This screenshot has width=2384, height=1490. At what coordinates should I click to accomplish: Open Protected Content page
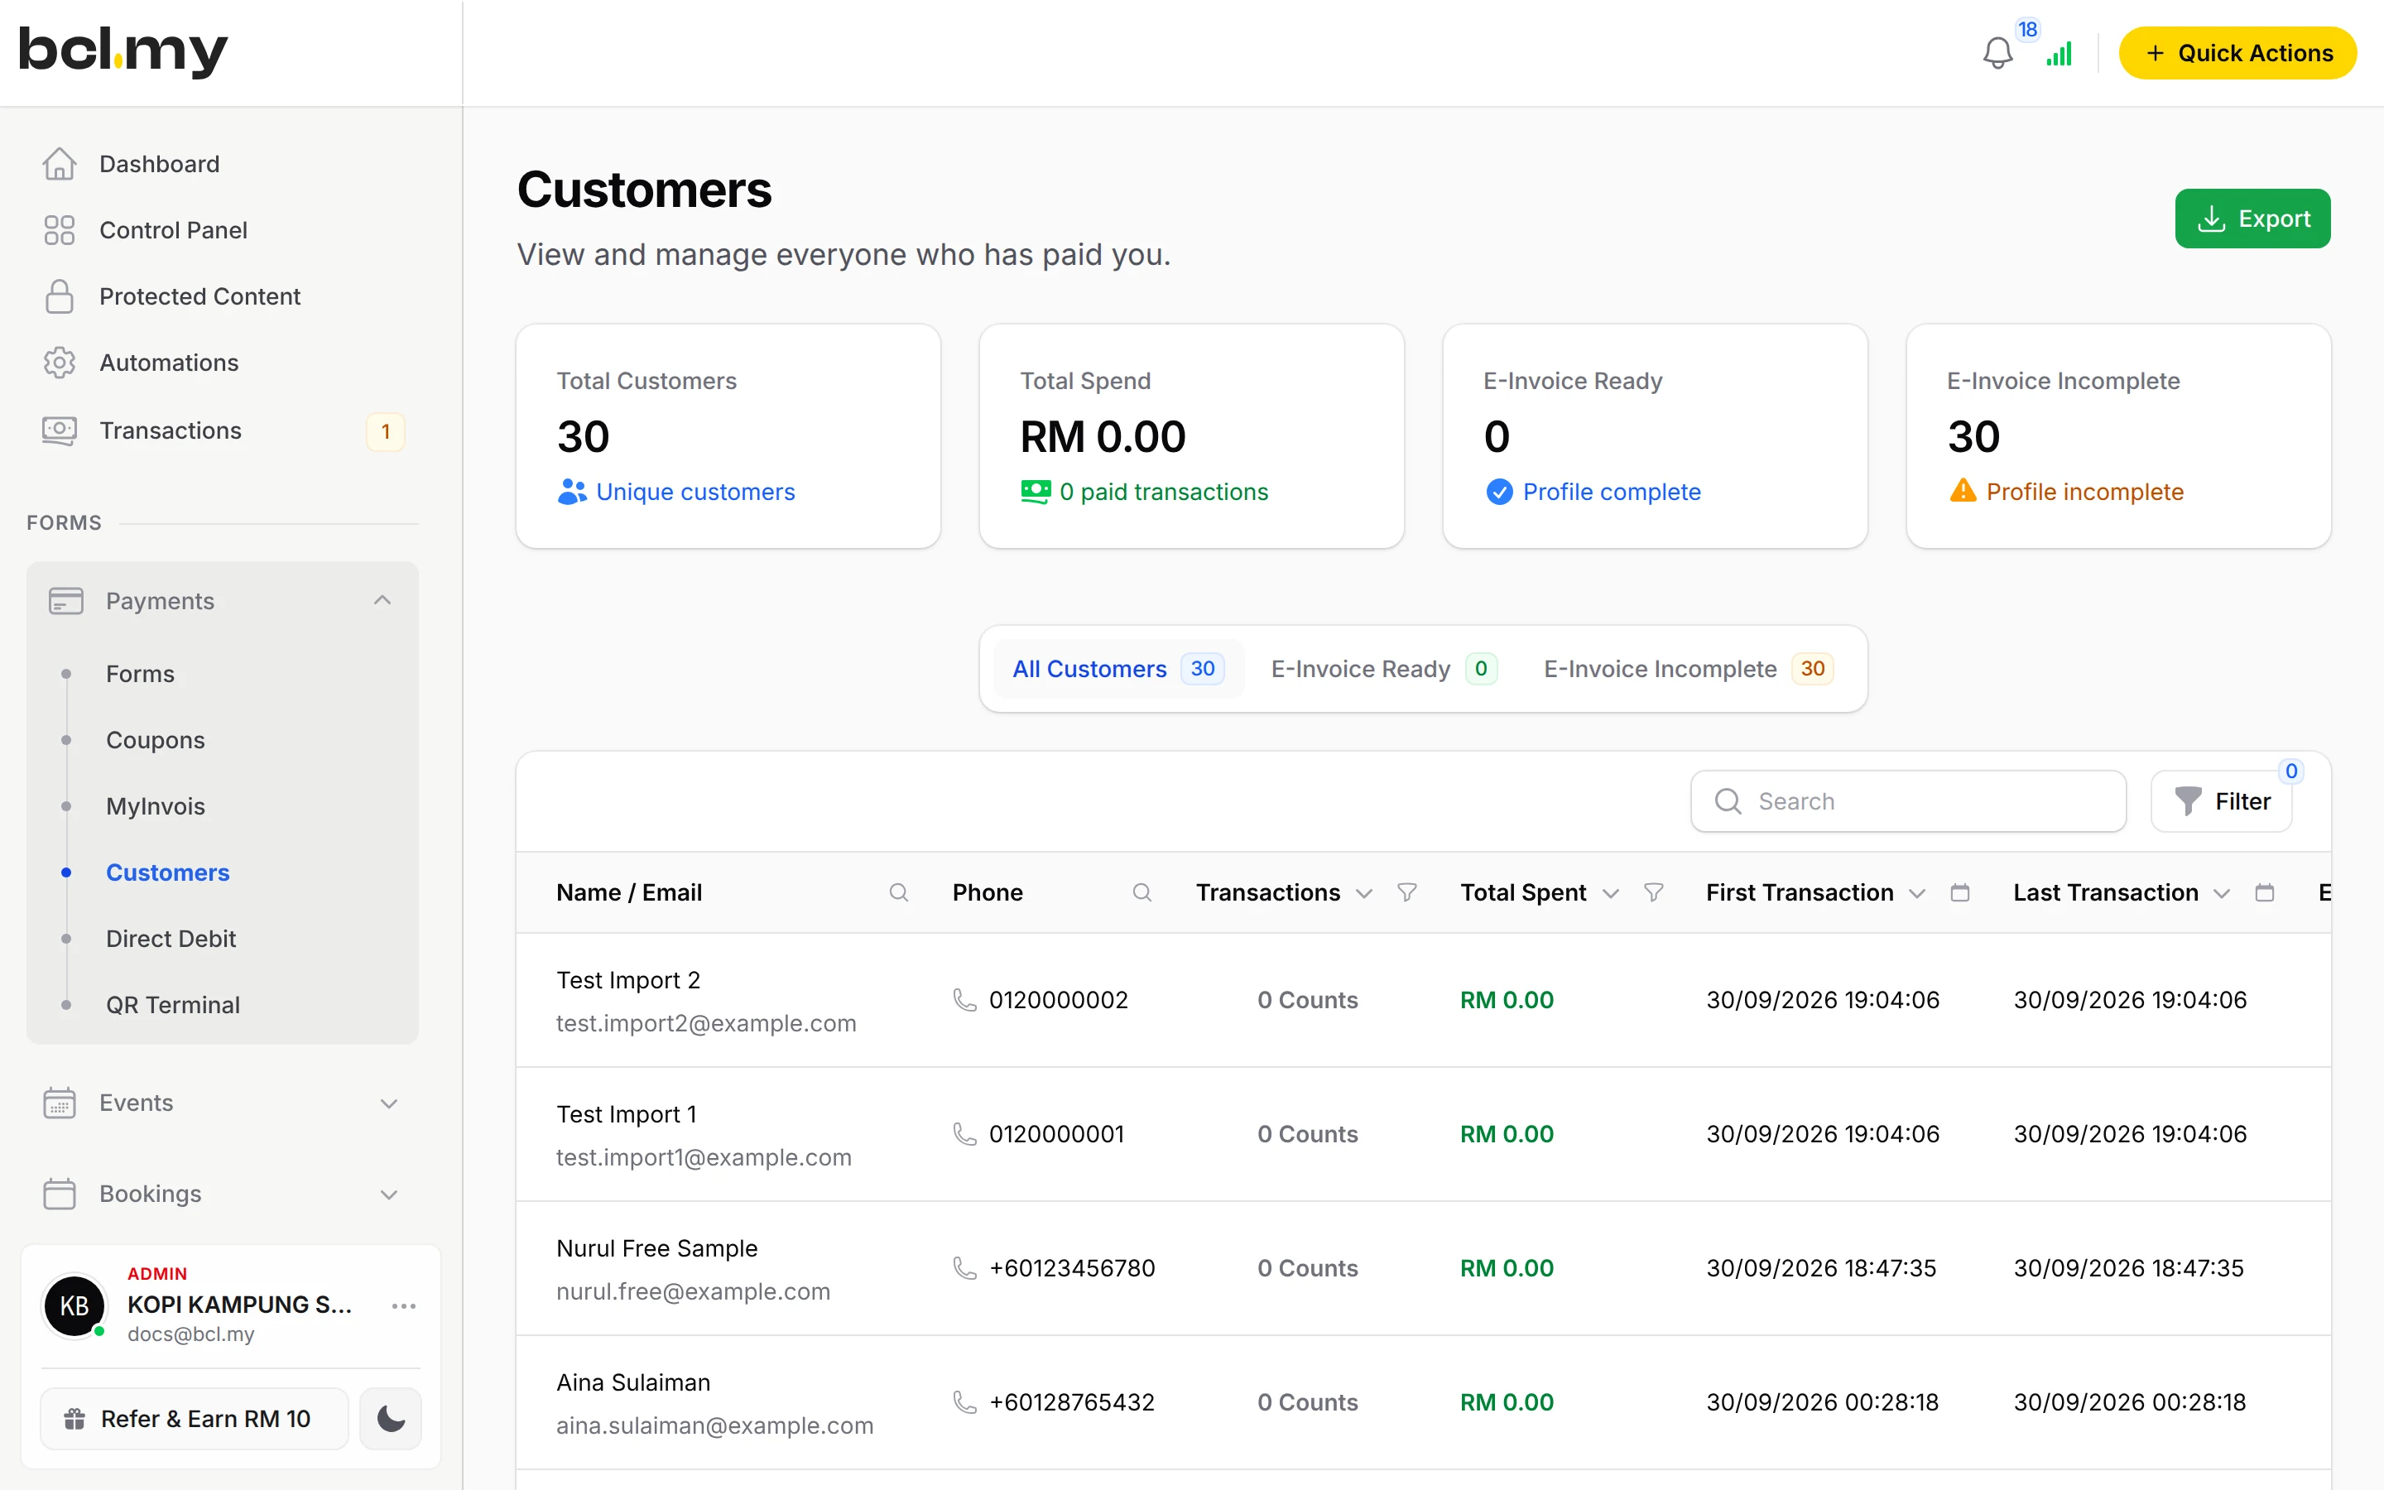click(x=200, y=296)
